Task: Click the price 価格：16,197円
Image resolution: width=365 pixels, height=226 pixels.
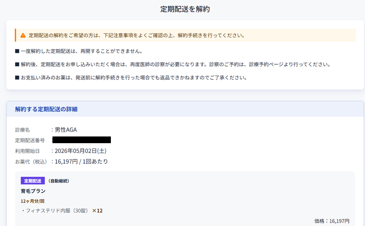Action: tap(332, 221)
